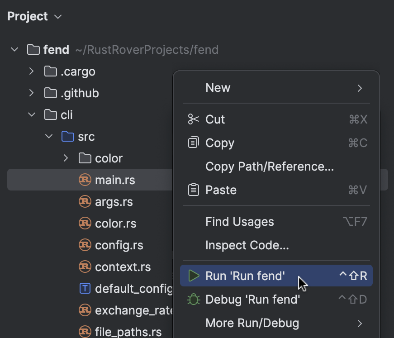
Task: Select Copy Path/Reference in the menu
Action: pos(269,166)
